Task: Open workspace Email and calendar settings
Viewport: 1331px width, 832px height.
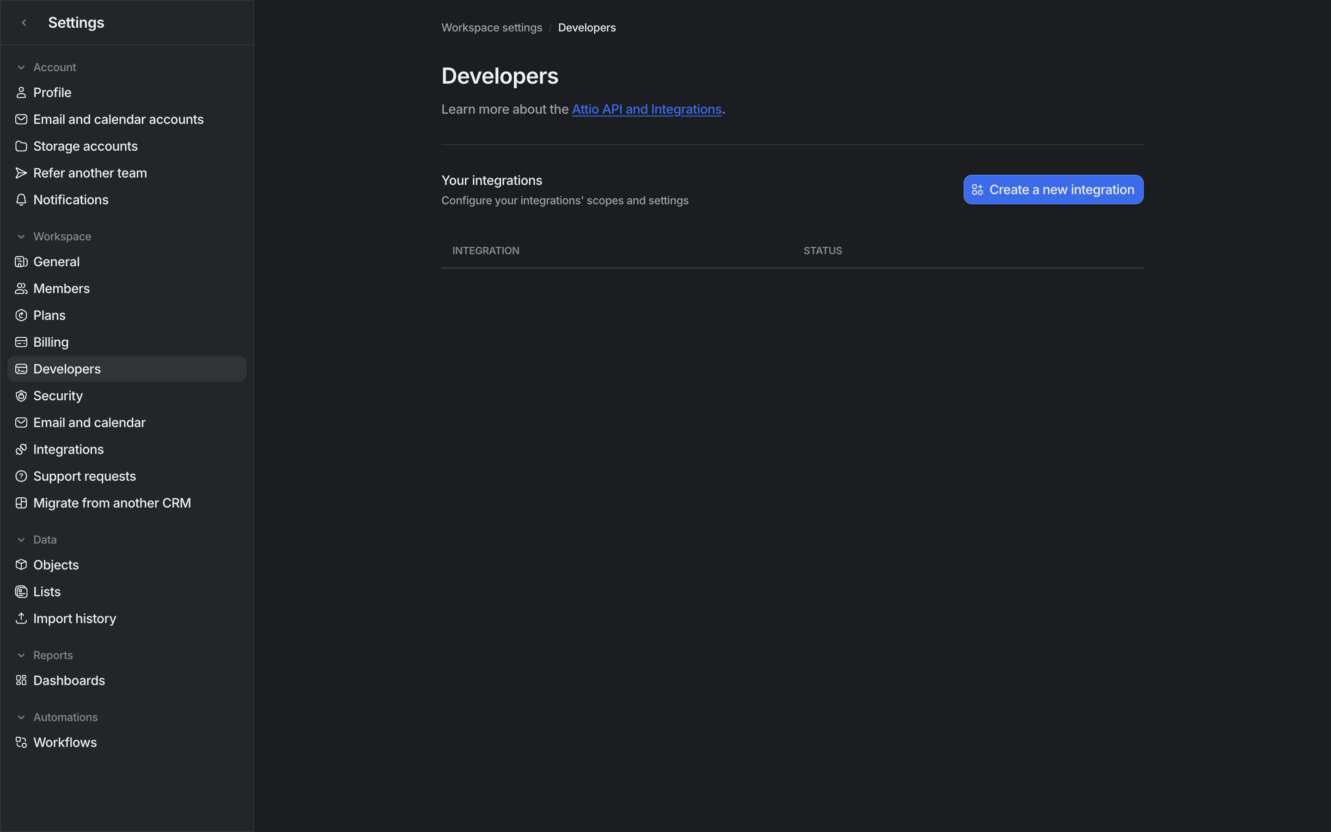Action: tap(127, 422)
